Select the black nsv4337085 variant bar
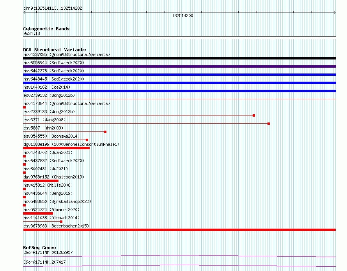The height and width of the screenshot is (271, 347). [179, 58]
